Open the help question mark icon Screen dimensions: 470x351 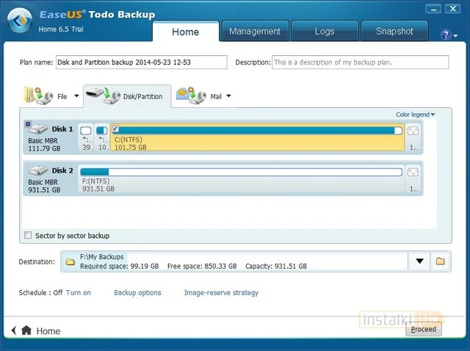[x=446, y=35]
